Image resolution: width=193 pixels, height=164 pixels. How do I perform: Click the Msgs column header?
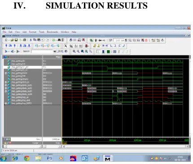(58, 57)
